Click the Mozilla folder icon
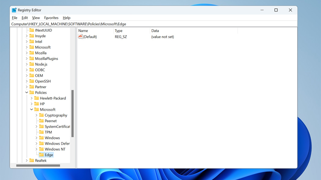321x180 pixels. click(32, 53)
